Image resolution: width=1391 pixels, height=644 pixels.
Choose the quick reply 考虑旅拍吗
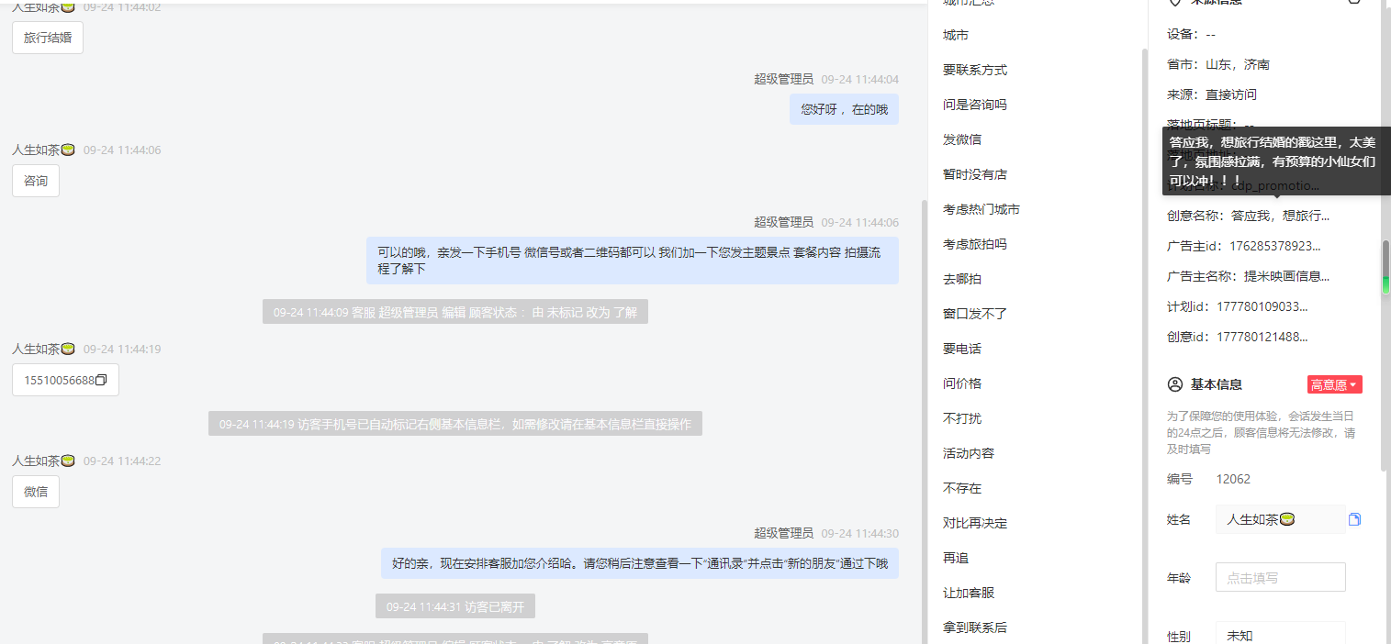pyautogui.click(x=975, y=244)
